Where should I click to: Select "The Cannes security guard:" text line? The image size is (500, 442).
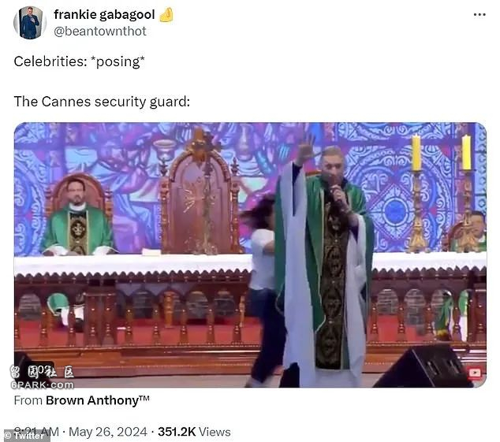[x=102, y=102]
